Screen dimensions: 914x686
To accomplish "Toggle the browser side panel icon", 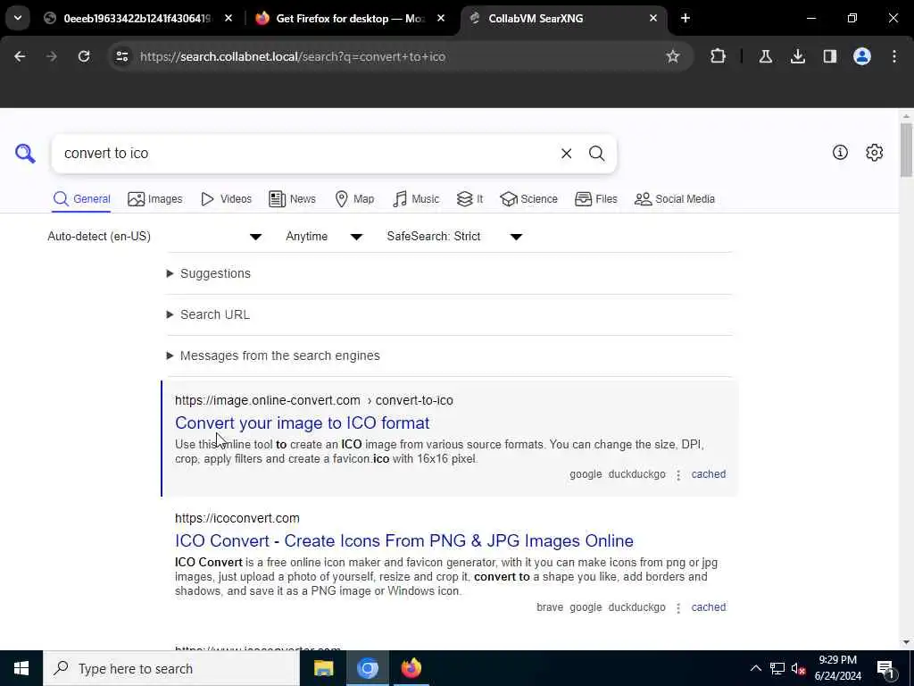I will (x=829, y=56).
